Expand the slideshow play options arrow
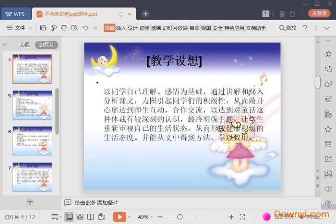The image size is (336, 224). coord(129,217)
